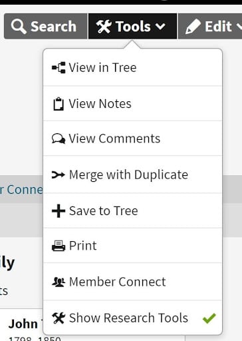Click the people icon for Member Connect
242x341 pixels.
click(x=59, y=282)
